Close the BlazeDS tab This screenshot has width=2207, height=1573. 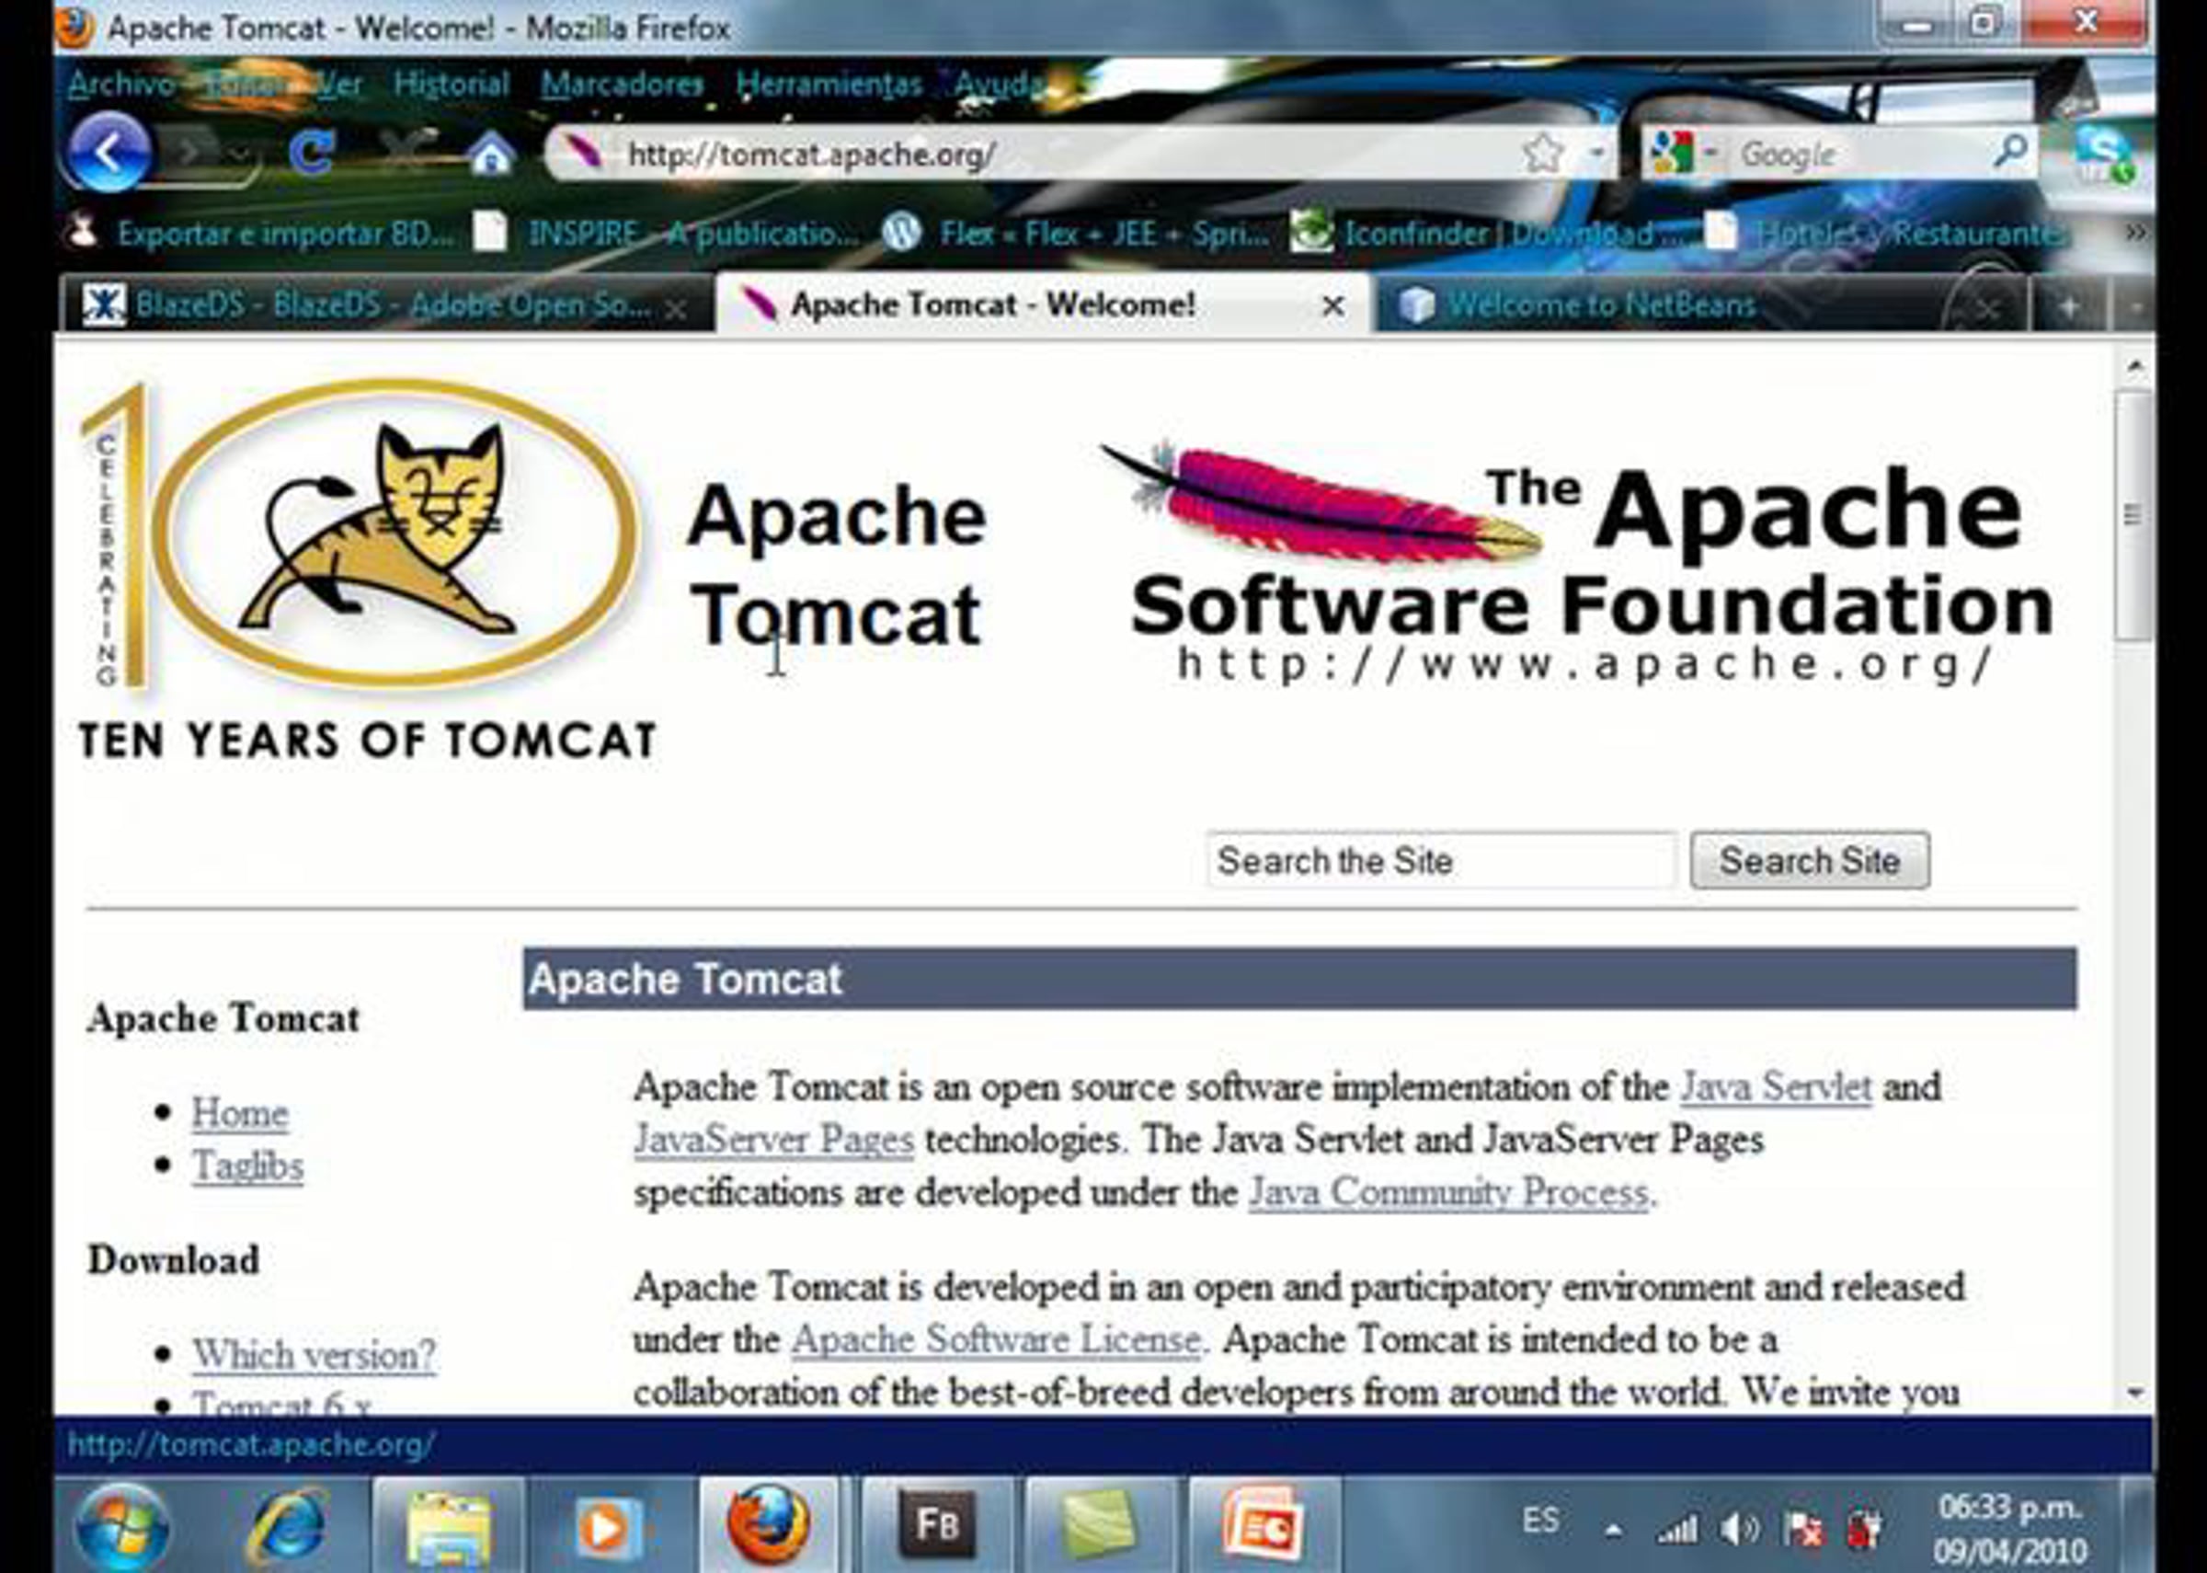point(677,309)
